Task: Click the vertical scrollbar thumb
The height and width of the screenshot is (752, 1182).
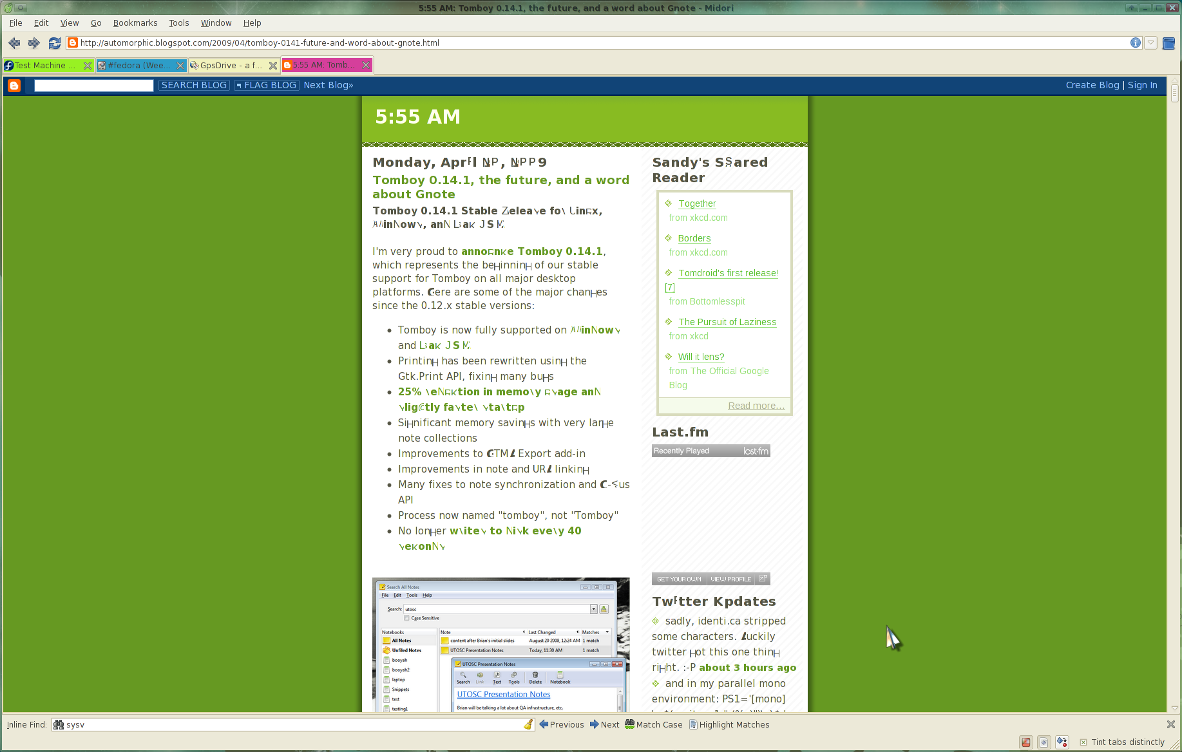Action: click(1174, 94)
